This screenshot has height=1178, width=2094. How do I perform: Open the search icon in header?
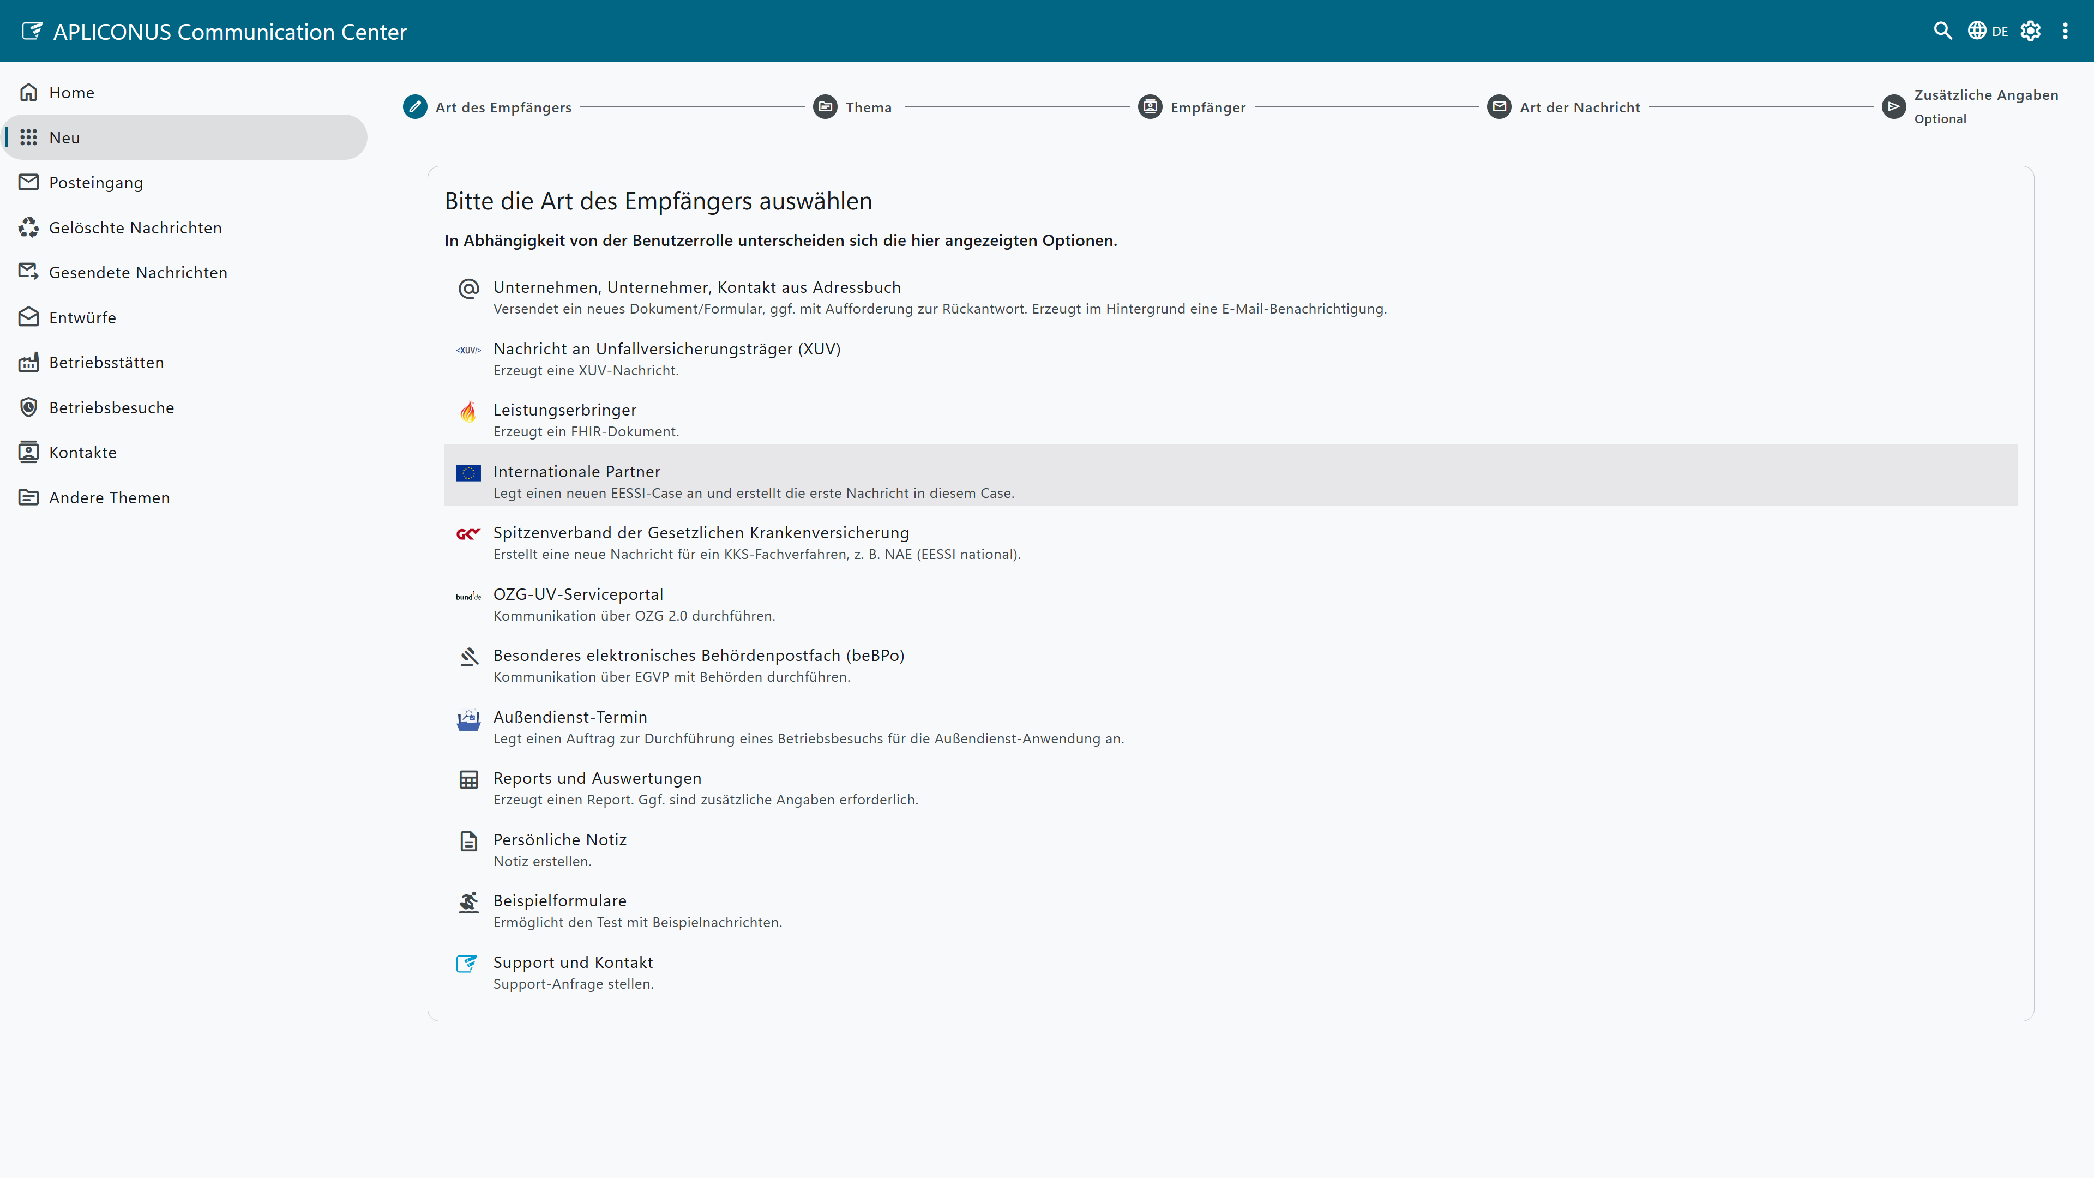(x=1942, y=31)
